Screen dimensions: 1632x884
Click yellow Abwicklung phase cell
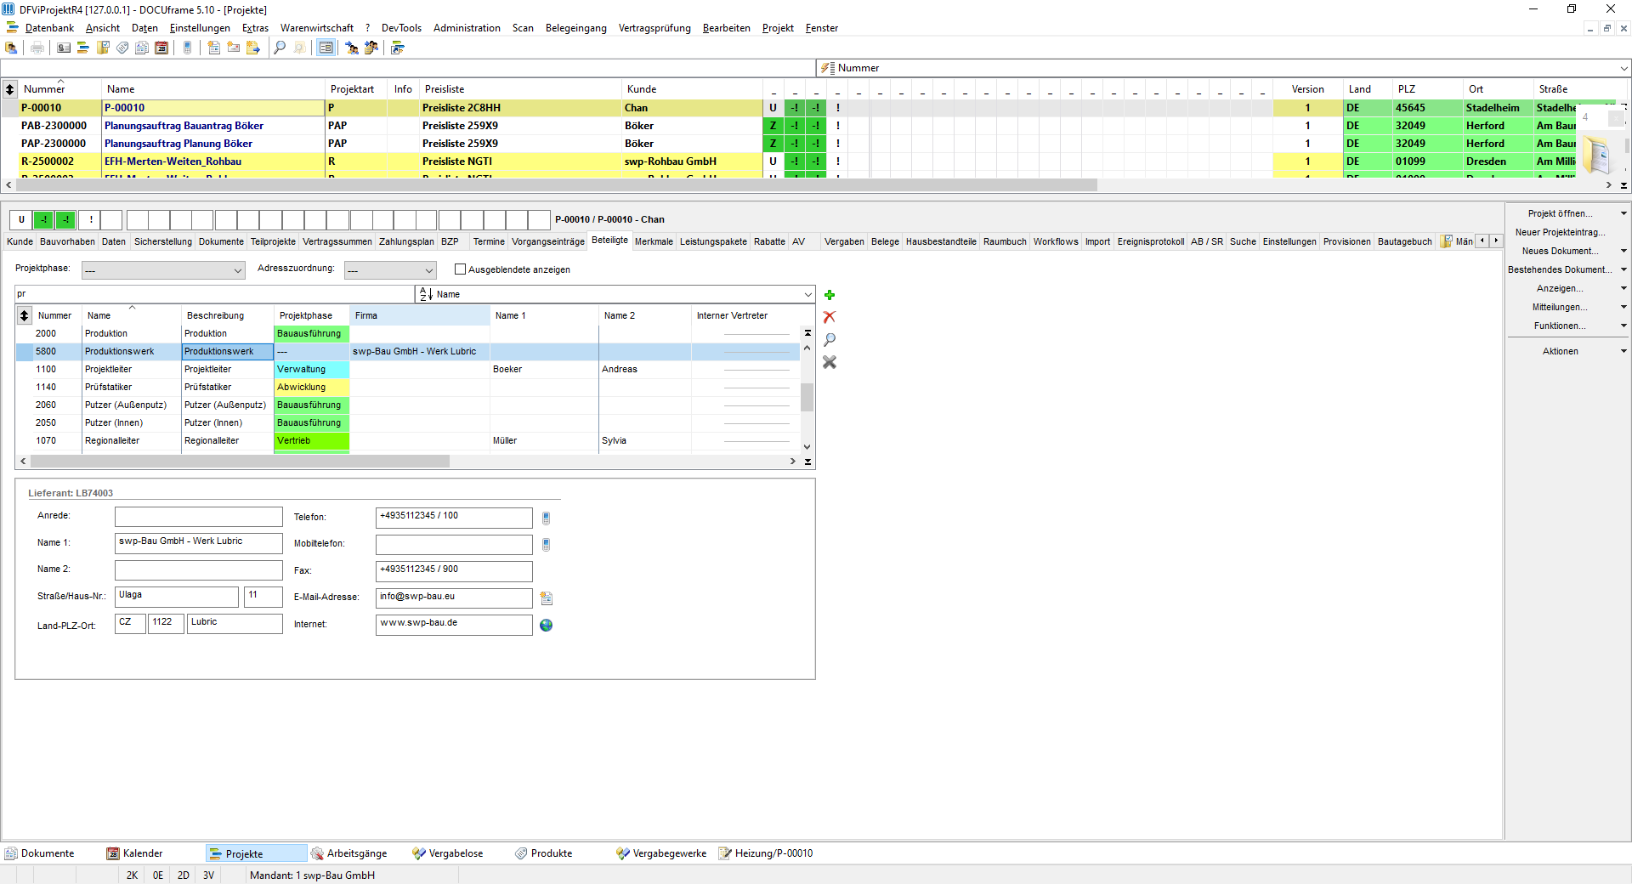pos(311,388)
